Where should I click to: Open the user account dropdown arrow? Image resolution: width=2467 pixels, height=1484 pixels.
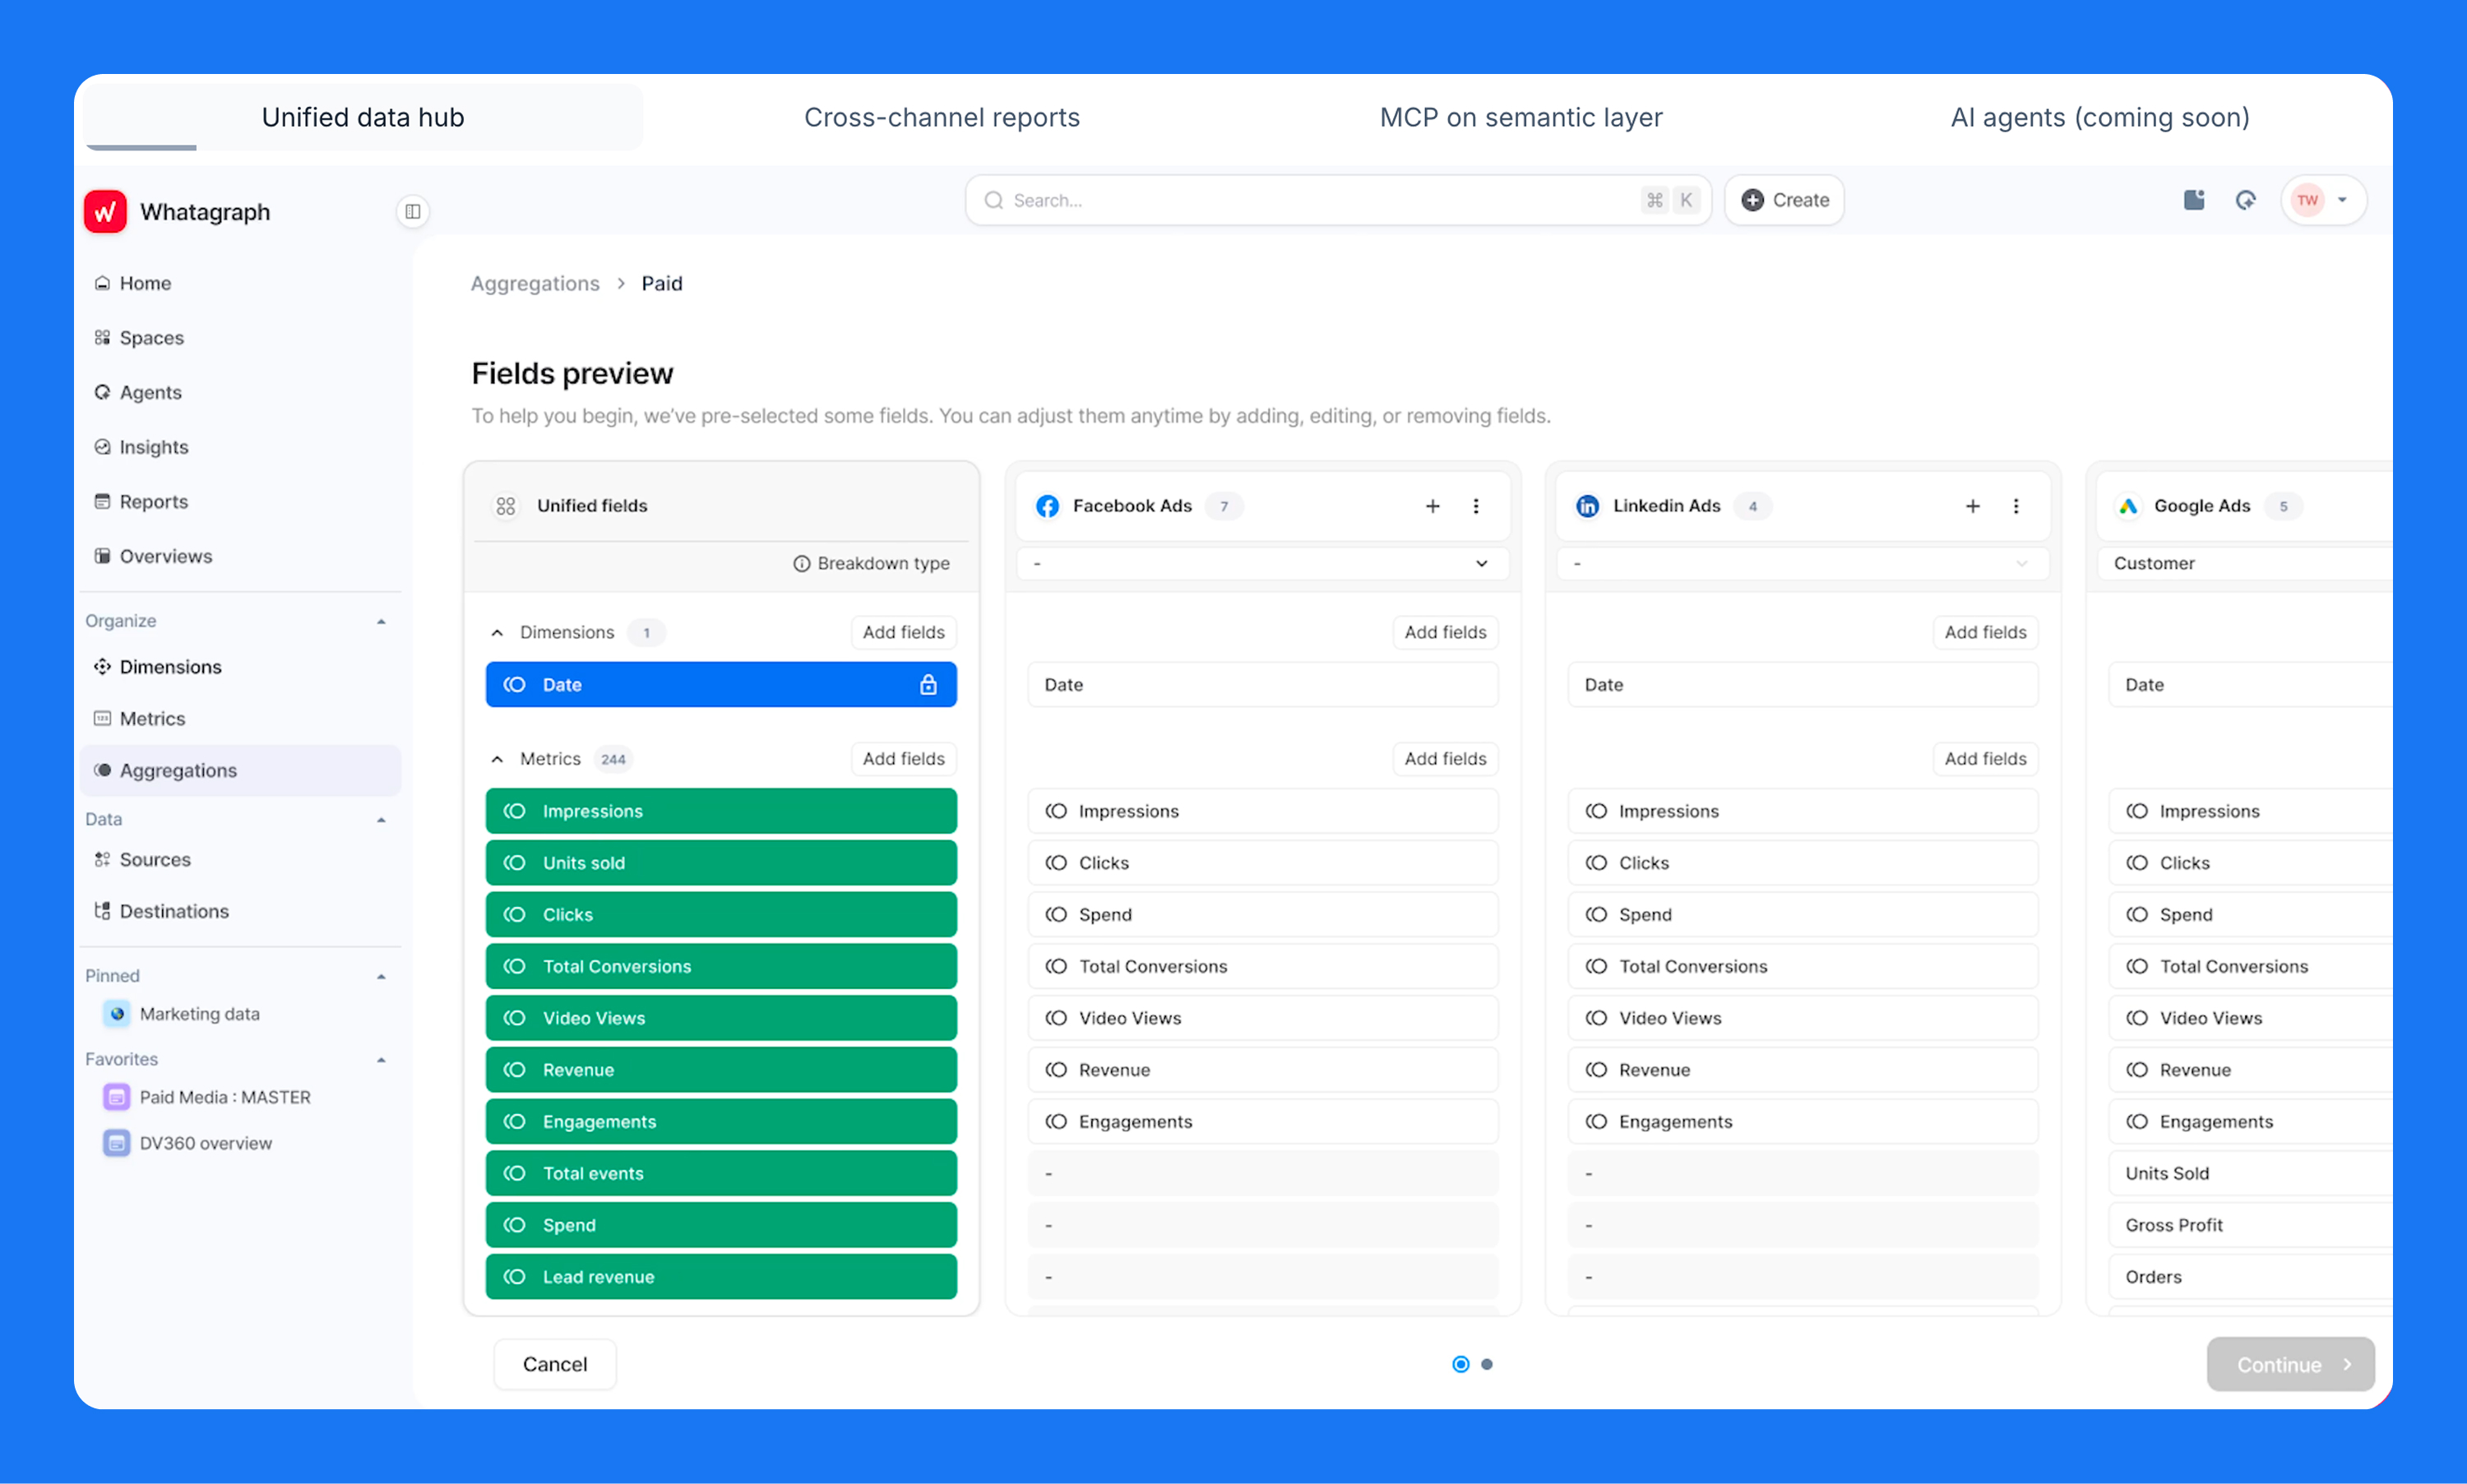pos(2342,200)
